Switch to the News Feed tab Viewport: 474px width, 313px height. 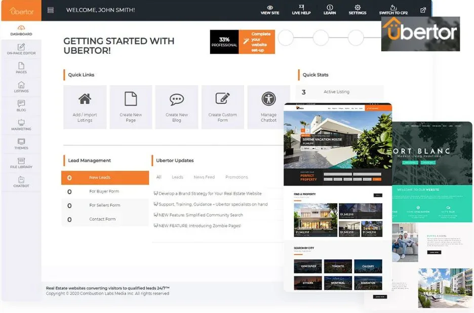tap(204, 177)
